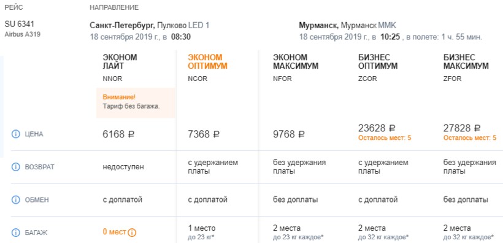This screenshot has height=243, width=503.
Task: Click the info icon beside ОБМЕН
Action: pos(16,199)
